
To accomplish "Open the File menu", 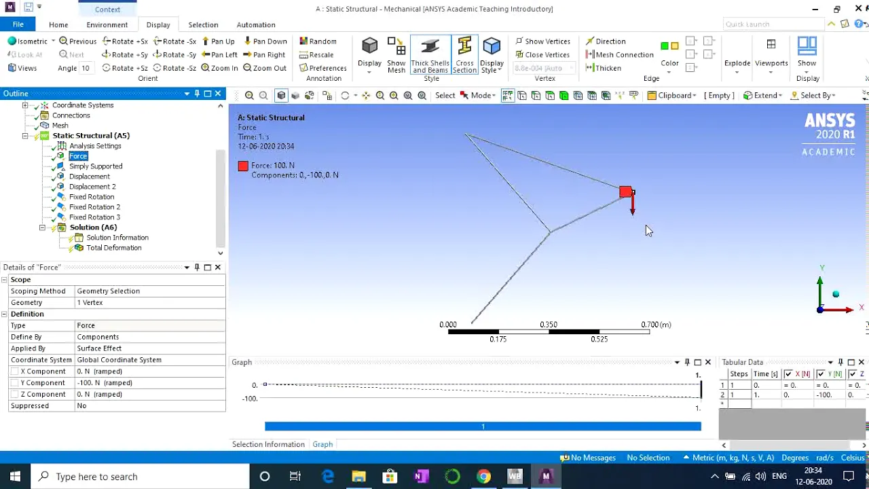I will 18,24.
